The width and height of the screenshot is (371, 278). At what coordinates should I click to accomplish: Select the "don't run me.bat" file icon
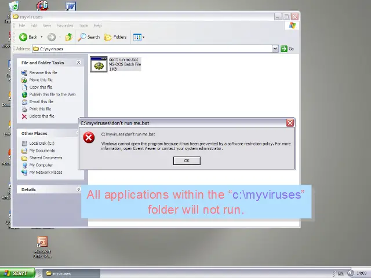coord(99,64)
